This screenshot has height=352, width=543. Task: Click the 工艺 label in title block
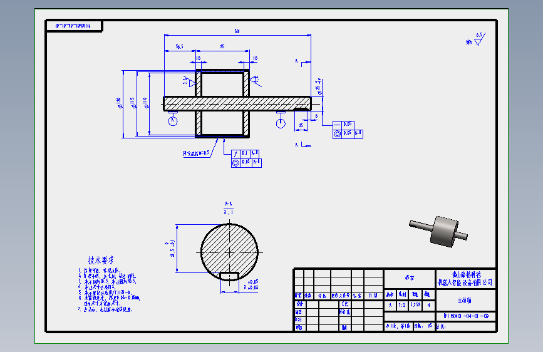click(x=345, y=304)
